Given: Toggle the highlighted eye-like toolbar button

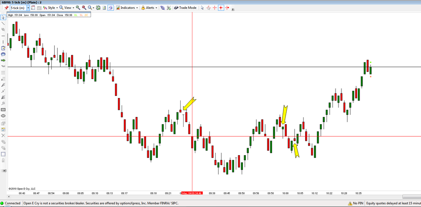Looking at the screenshot, I should pyautogui.click(x=110, y=8).
